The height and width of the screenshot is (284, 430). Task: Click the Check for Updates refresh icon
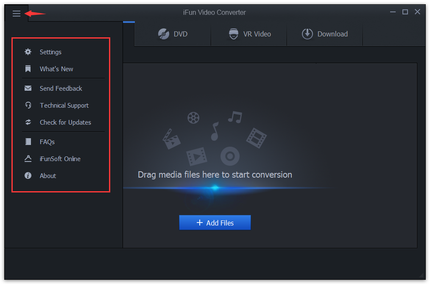tap(28, 122)
